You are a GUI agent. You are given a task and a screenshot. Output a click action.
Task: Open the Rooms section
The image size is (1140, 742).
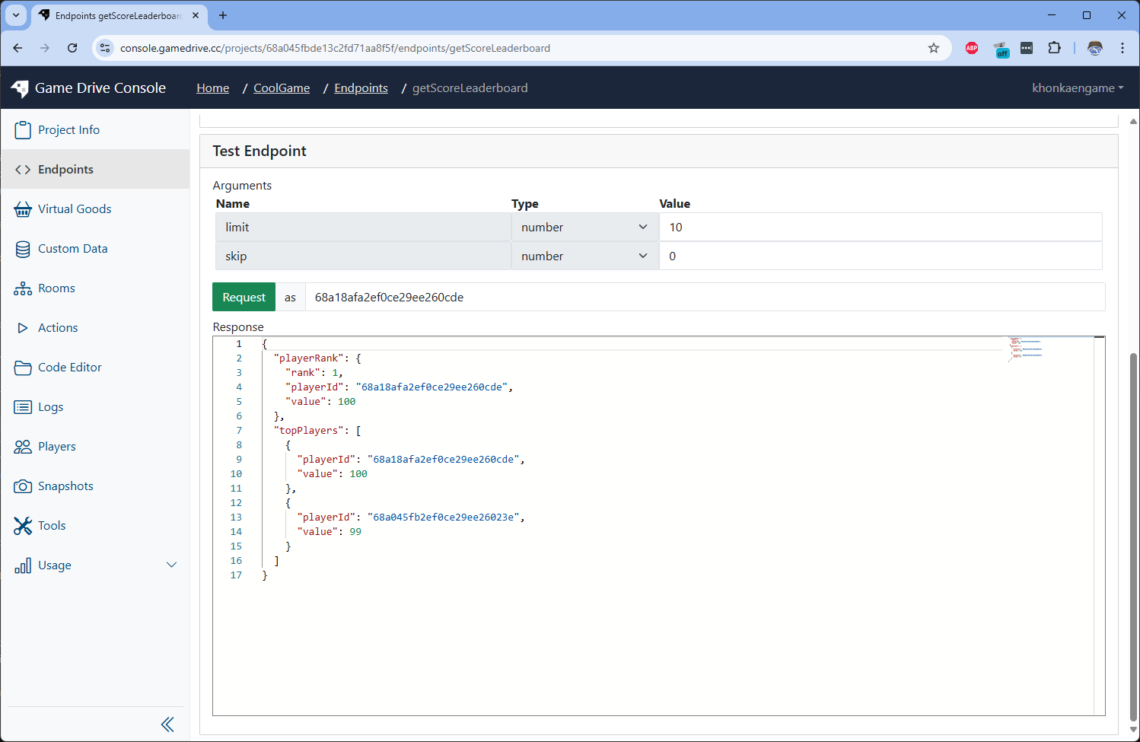coord(57,288)
